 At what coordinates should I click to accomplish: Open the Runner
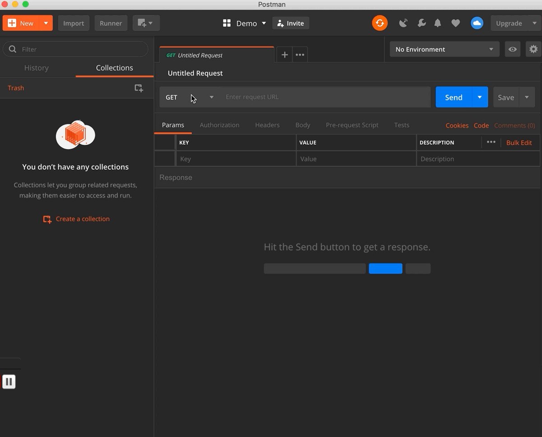(111, 23)
